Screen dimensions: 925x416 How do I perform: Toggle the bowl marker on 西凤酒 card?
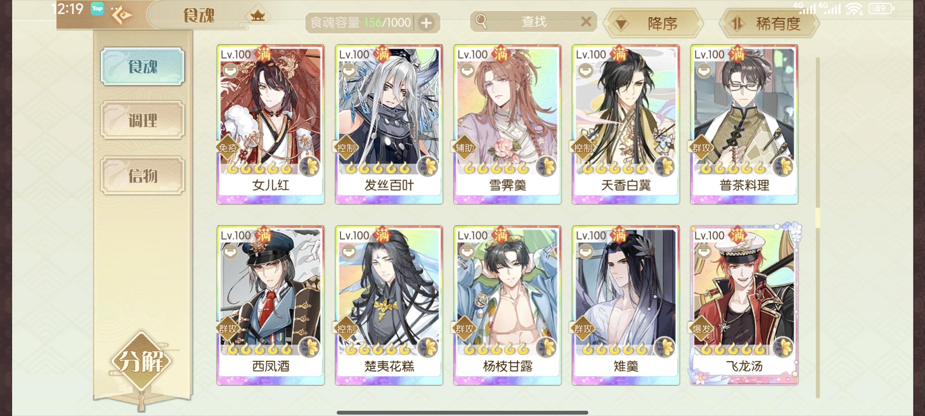[x=230, y=251]
